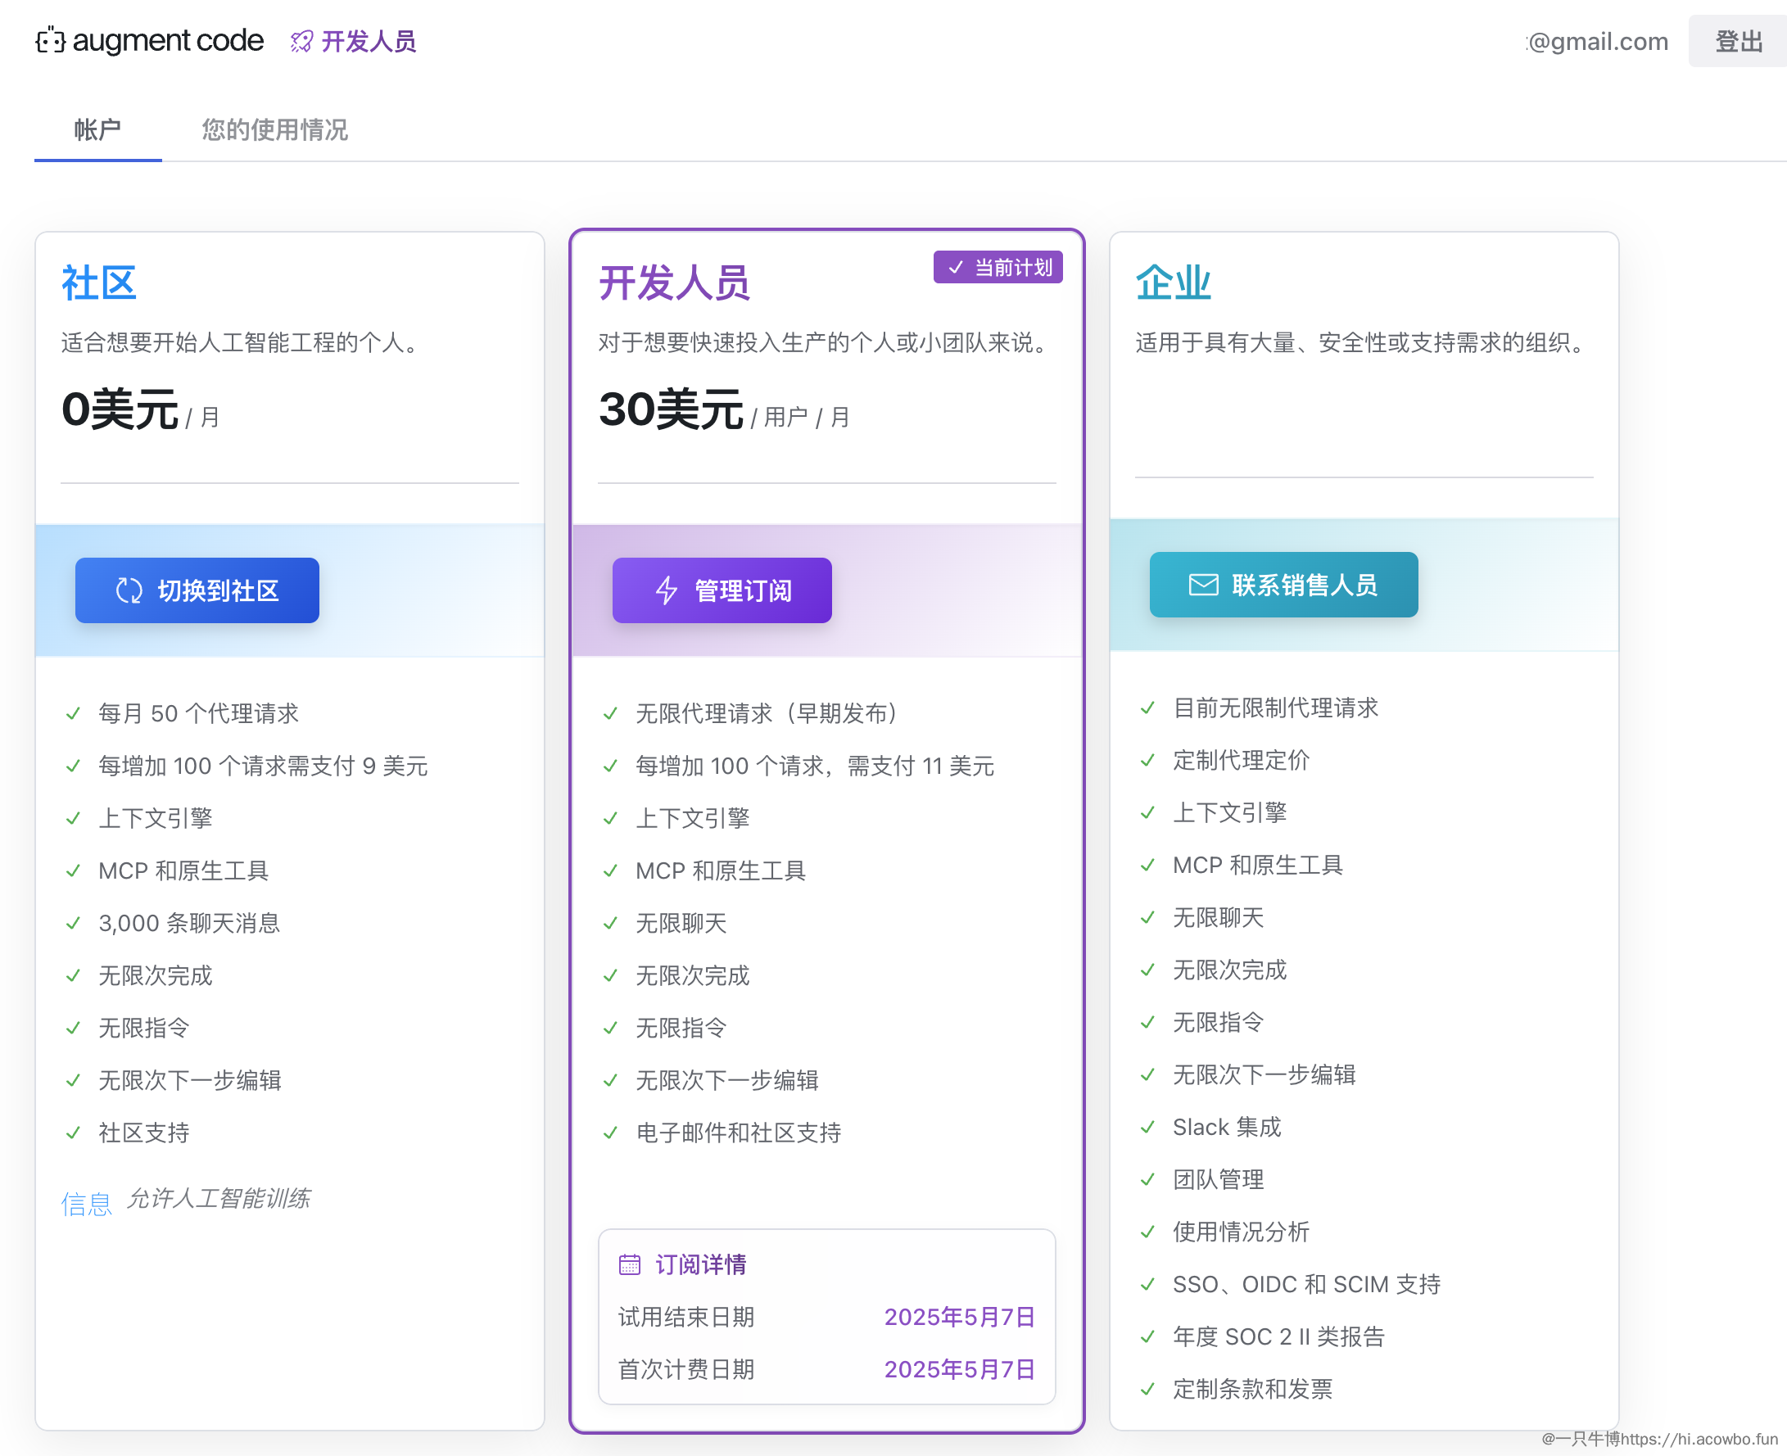Click the 当前计划 badge

998,268
